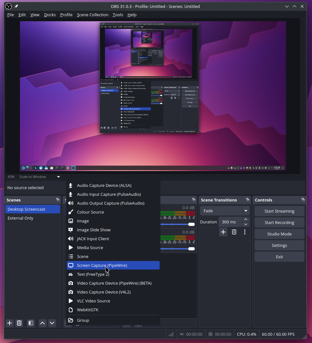The image size is (312, 343).
Task: Undock the Audio Mixer panel
Action: pos(194,200)
